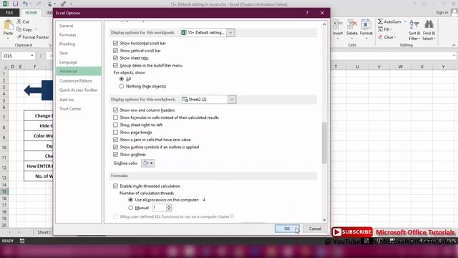Screen dimensions: 458x258
Task: Click the Manual threads number input field
Action: click(x=159, y=208)
